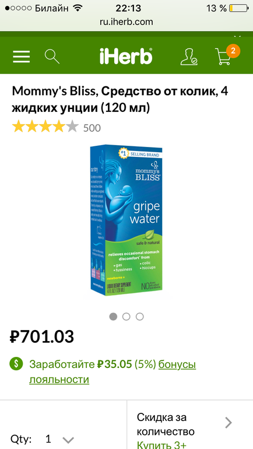Image resolution: width=253 pixels, height=449 pixels.
Task: Open the hamburger navigation menu
Action: click(21, 57)
